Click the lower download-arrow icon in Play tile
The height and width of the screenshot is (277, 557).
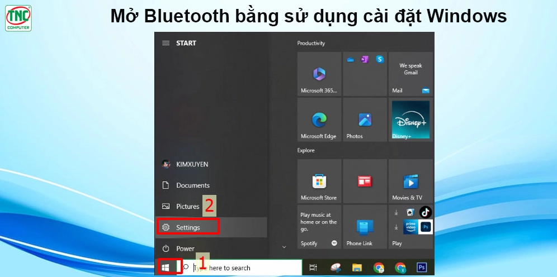pos(396,227)
